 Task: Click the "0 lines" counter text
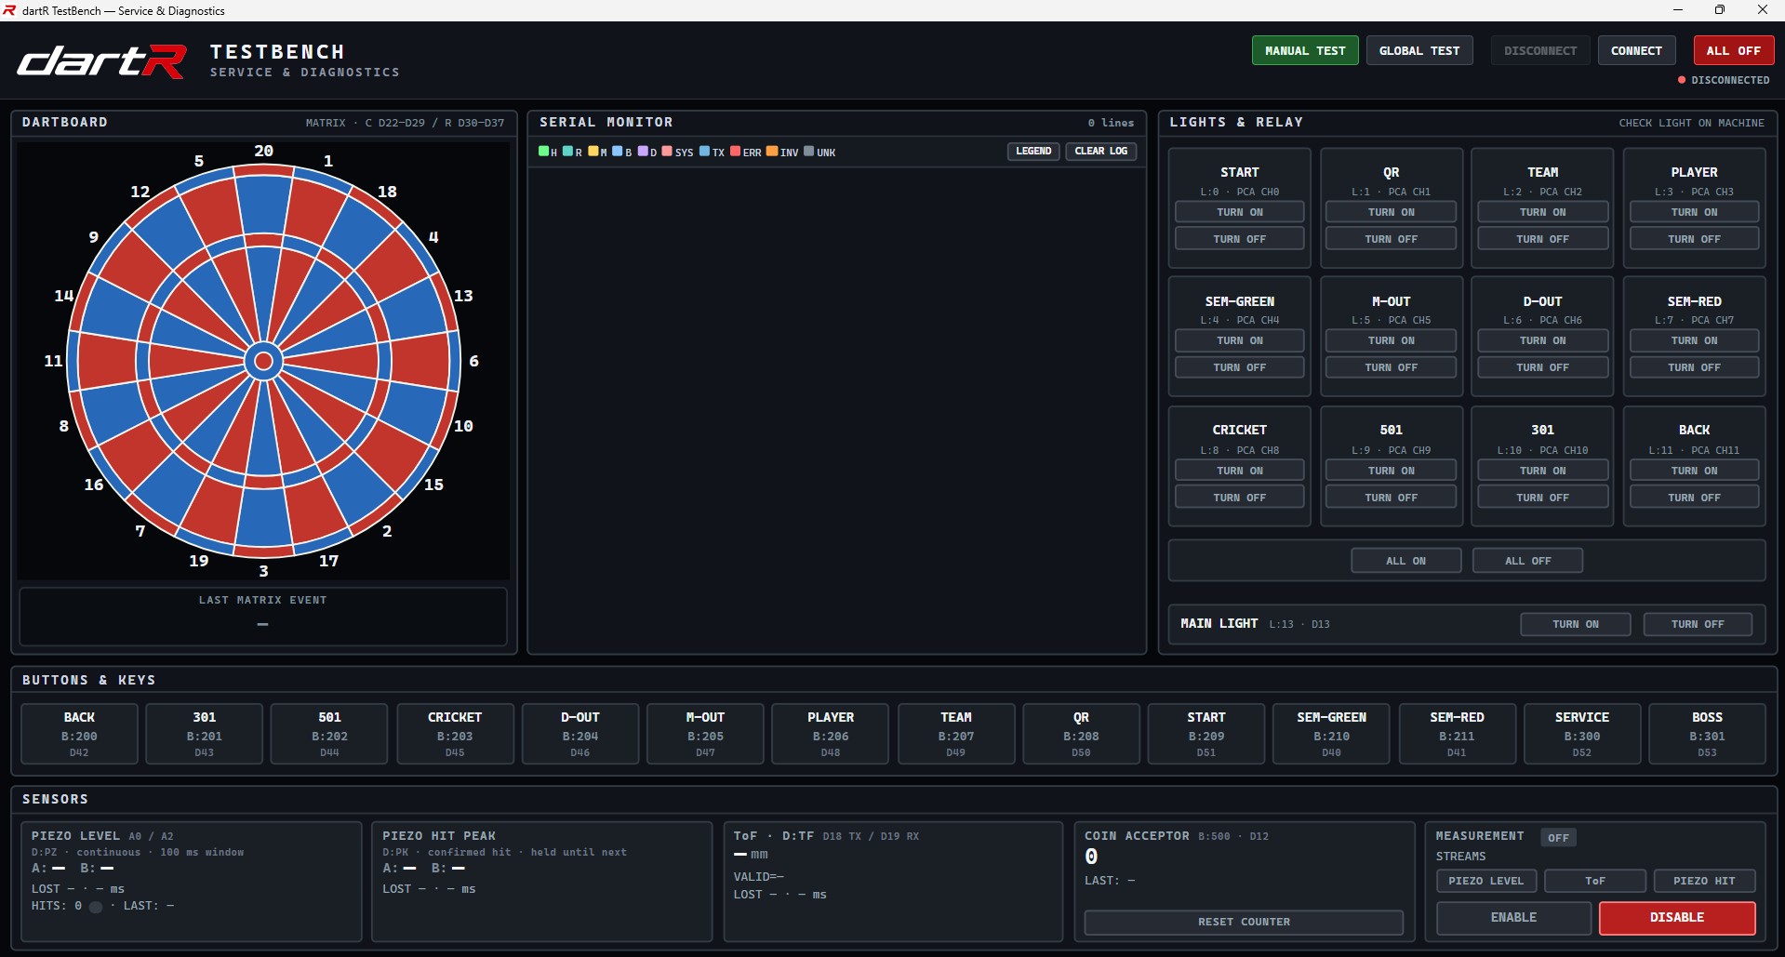point(1112,123)
